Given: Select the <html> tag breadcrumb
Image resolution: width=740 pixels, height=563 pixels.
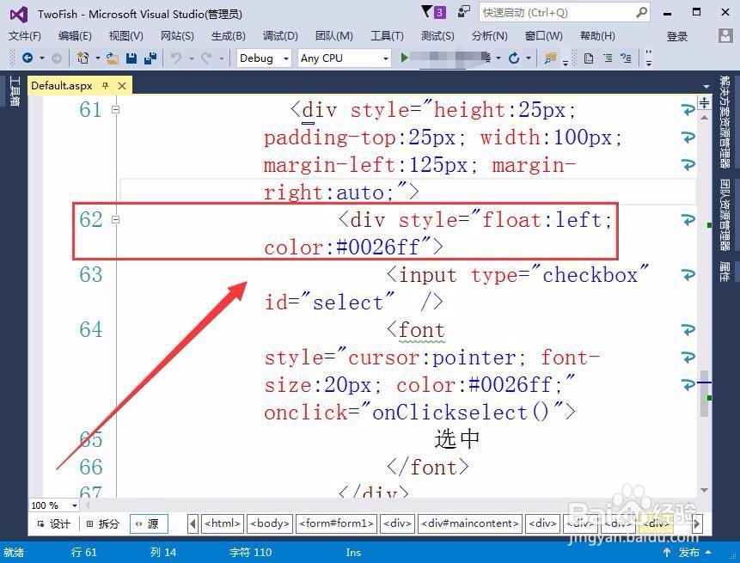Looking at the screenshot, I should point(223,523).
